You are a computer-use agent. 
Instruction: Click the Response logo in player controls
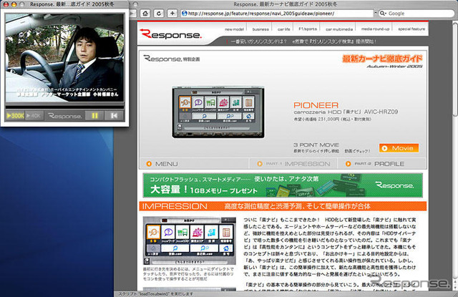[64, 116]
